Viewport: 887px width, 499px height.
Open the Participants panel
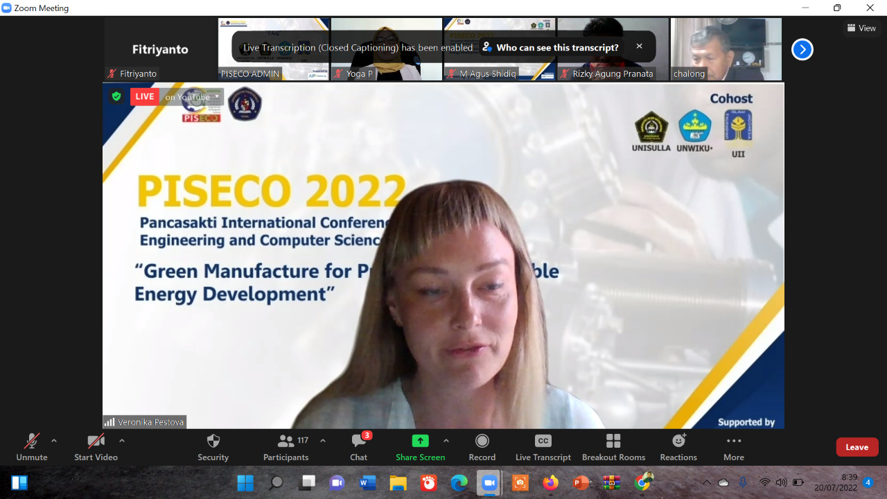pyautogui.click(x=286, y=448)
